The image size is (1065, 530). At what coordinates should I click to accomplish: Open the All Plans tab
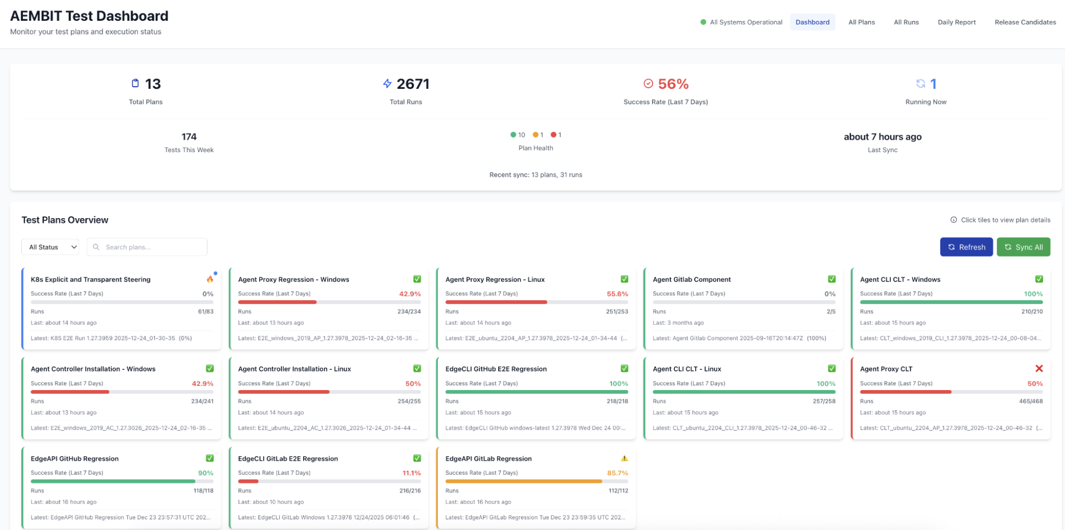(x=861, y=22)
